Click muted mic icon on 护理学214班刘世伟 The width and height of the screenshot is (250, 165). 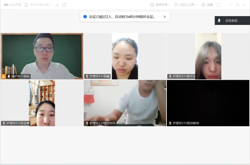[87, 123]
